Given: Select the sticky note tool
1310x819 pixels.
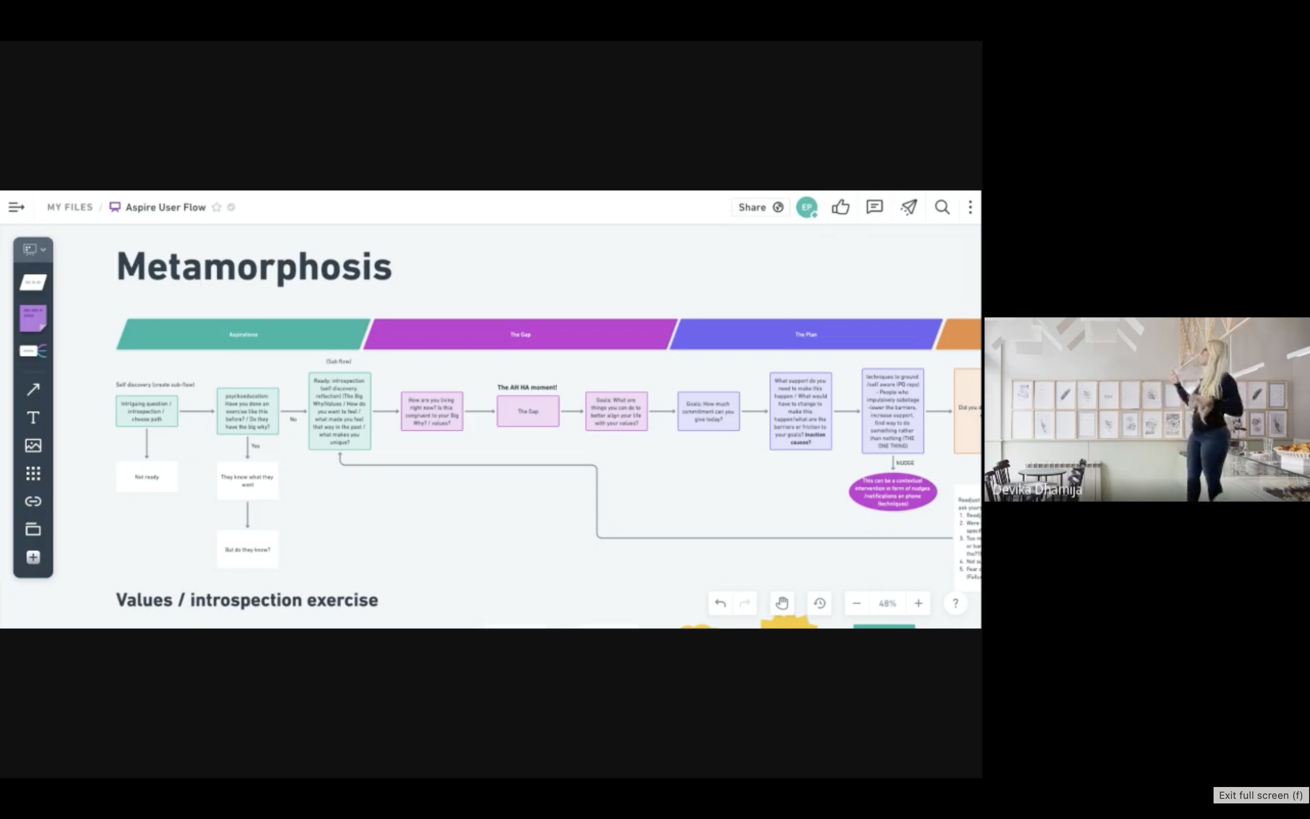Looking at the screenshot, I should (x=33, y=318).
